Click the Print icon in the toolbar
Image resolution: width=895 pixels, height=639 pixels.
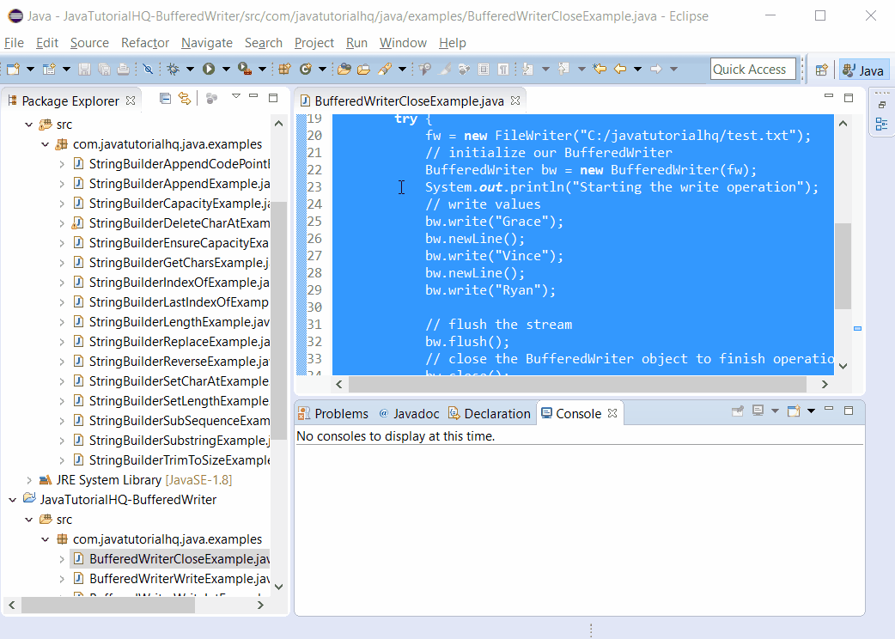[124, 69]
